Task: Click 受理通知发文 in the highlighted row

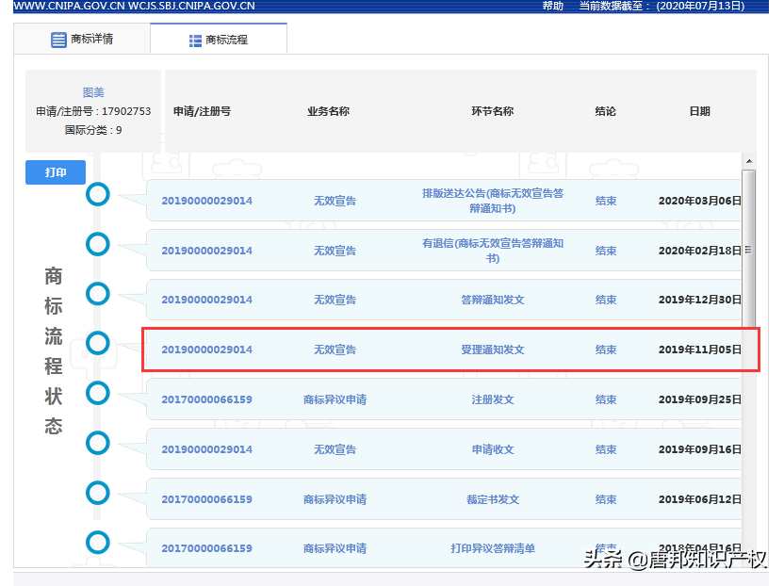Action: tap(493, 350)
